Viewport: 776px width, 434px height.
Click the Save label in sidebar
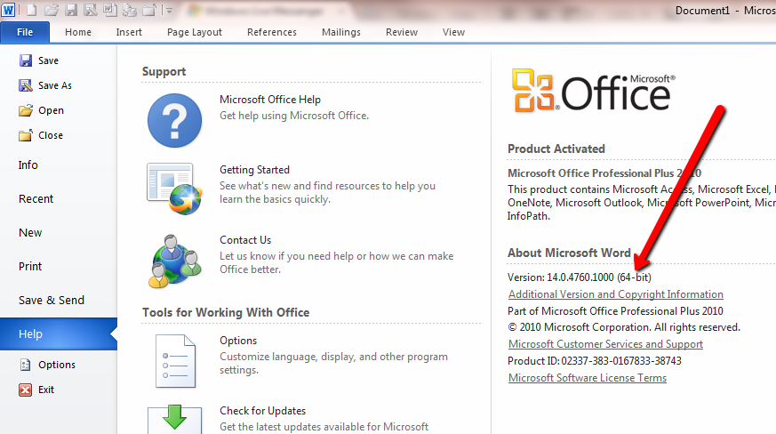tap(49, 60)
